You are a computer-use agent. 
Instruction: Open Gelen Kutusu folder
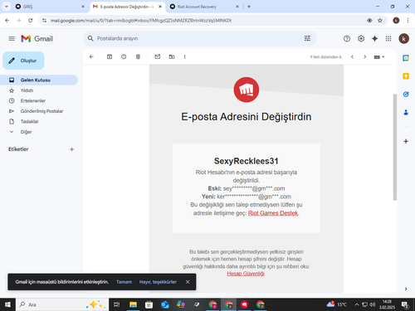click(x=39, y=80)
